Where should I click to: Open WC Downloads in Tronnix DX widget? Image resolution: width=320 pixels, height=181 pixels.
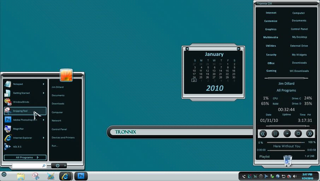tap(299, 71)
